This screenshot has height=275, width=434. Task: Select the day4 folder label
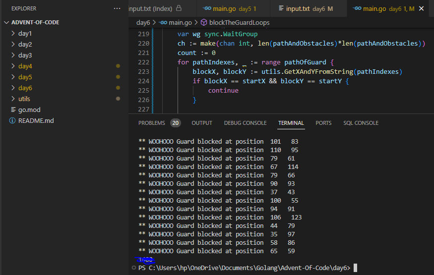[25, 66]
